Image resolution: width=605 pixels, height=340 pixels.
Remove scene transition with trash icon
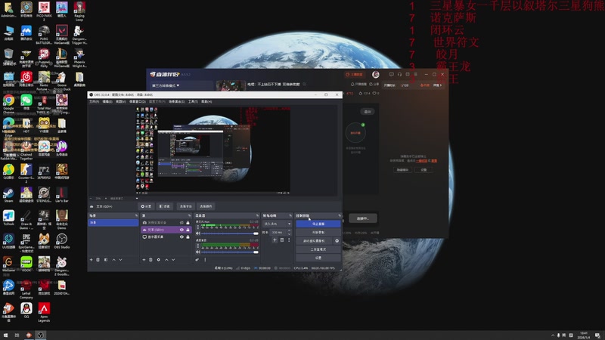[282, 240]
